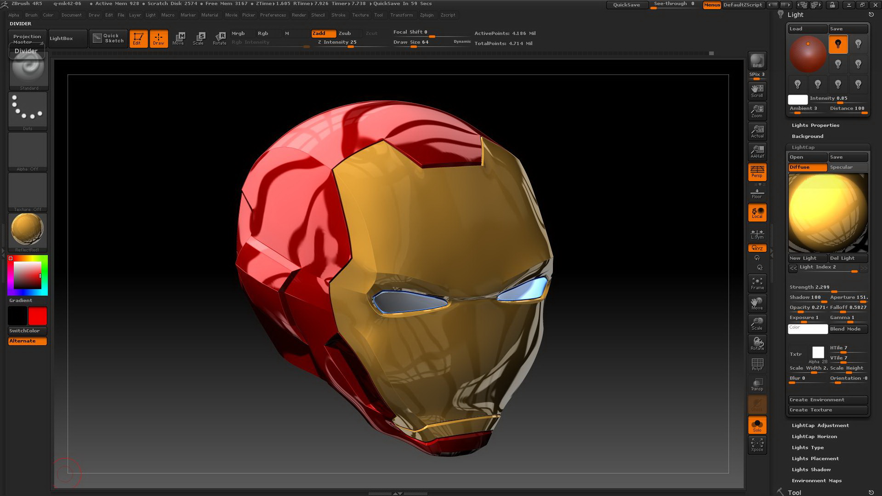The image size is (882, 496).
Task: Click the Frame icon in right shelf
Action: pyautogui.click(x=757, y=283)
